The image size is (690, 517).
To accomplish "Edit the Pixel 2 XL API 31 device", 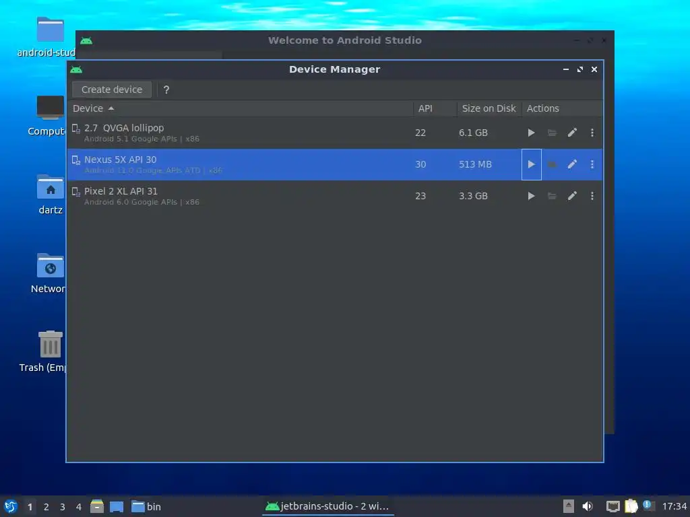I will point(572,196).
